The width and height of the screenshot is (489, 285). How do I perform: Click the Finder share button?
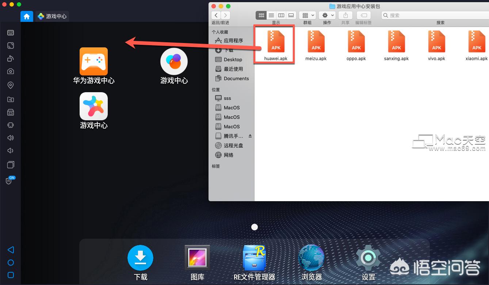pyautogui.click(x=345, y=15)
